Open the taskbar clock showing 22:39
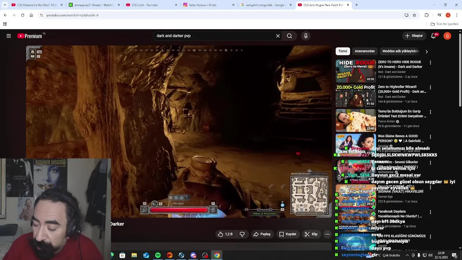The image size is (462, 260). (x=441, y=255)
